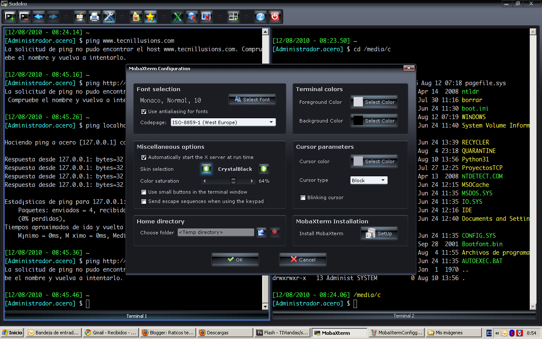
Task: Open a new terminal tab
Action: click(x=10, y=17)
